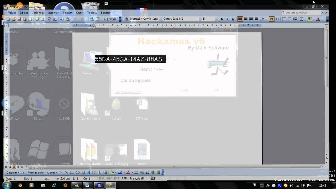
Task: Justify the text
Action: pos(256,19)
